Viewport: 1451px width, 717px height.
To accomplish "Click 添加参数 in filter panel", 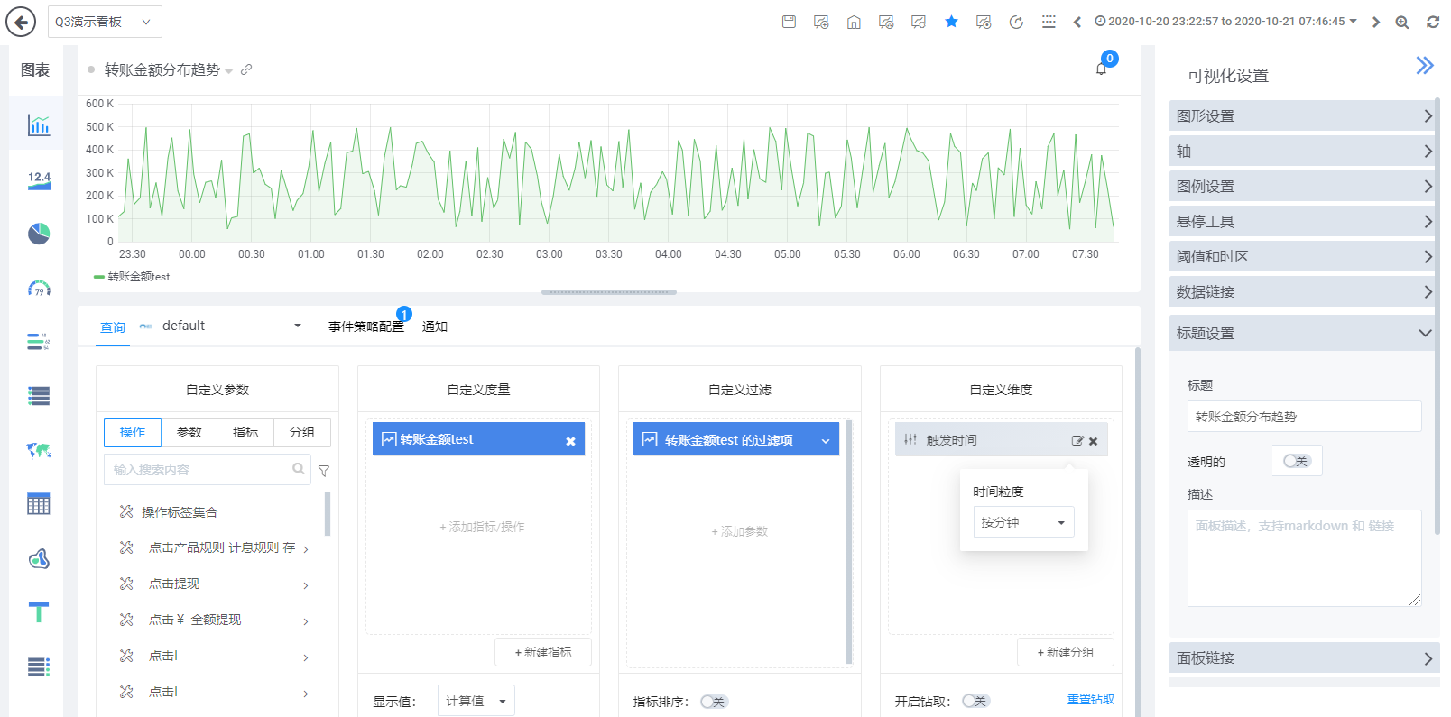I will pos(740,531).
